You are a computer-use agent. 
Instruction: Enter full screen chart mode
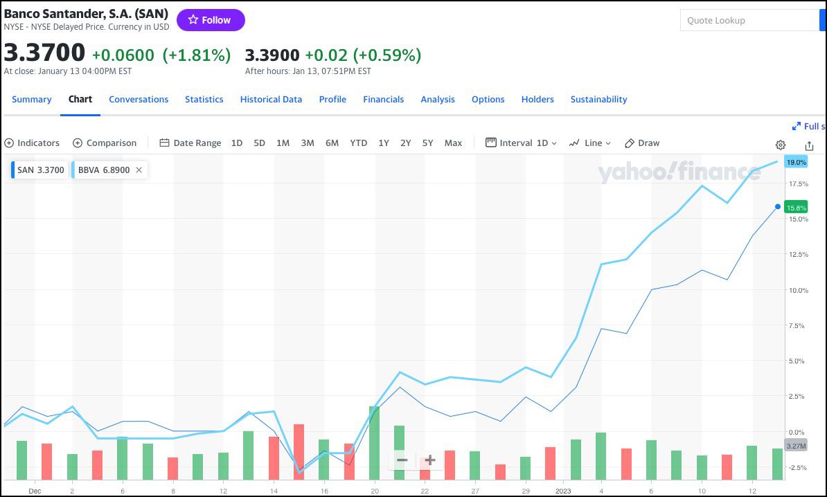[x=808, y=126]
